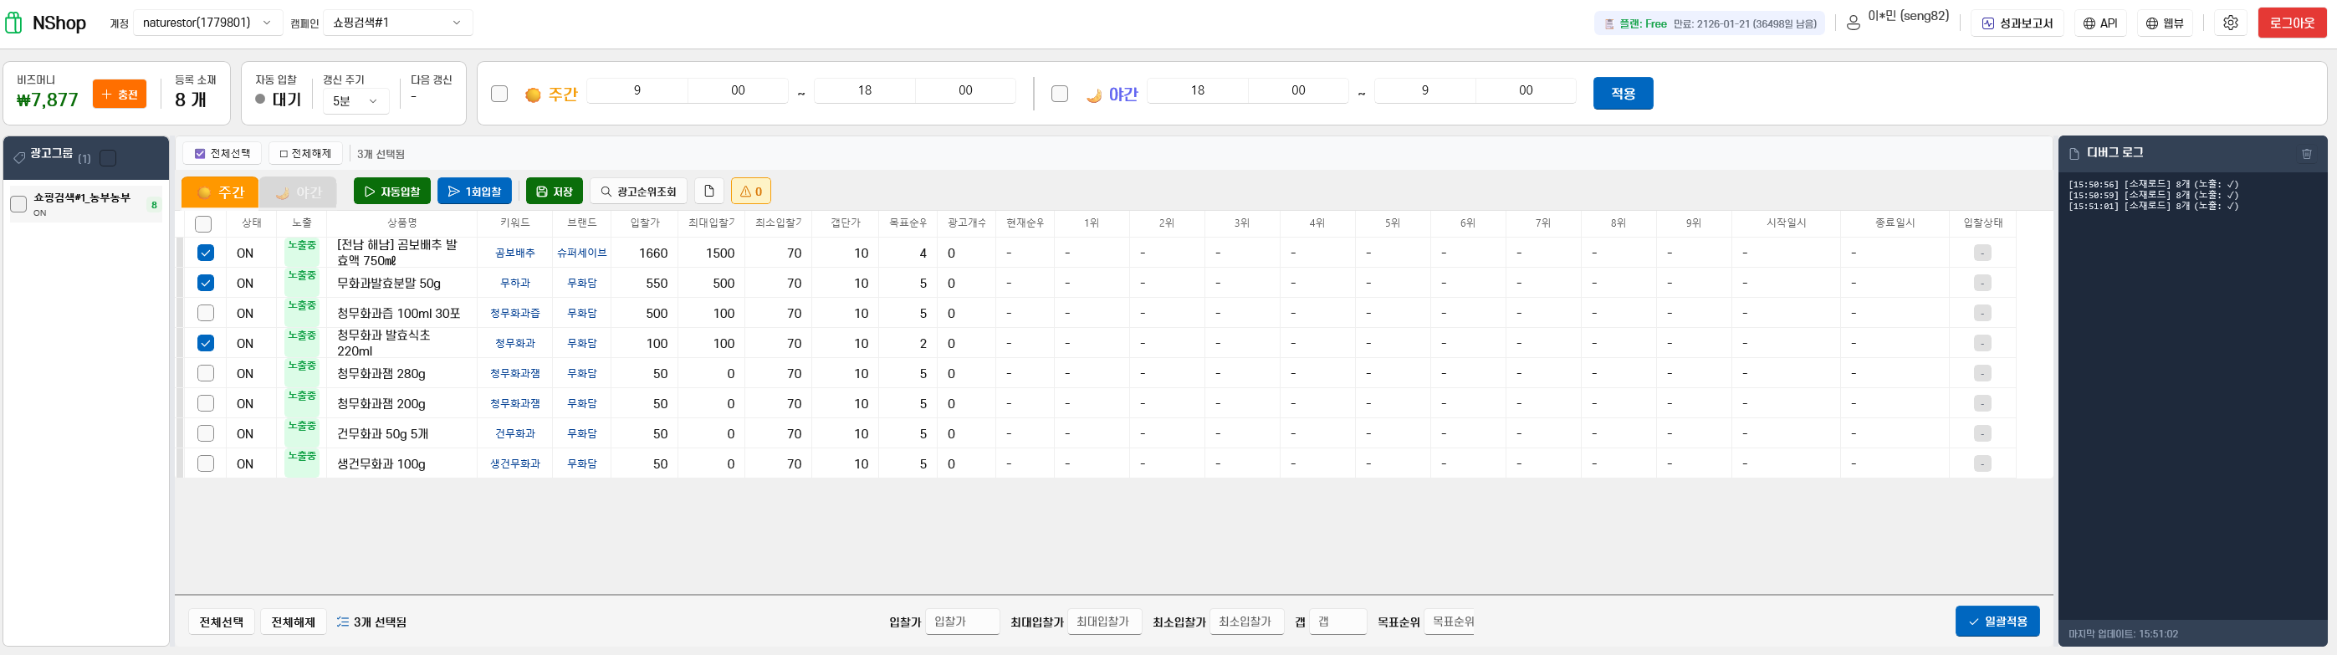Image resolution: width=2337 pixels, height=655 pixels.
Task: Click the 목표순위 column header
Action: click(908, 223)
